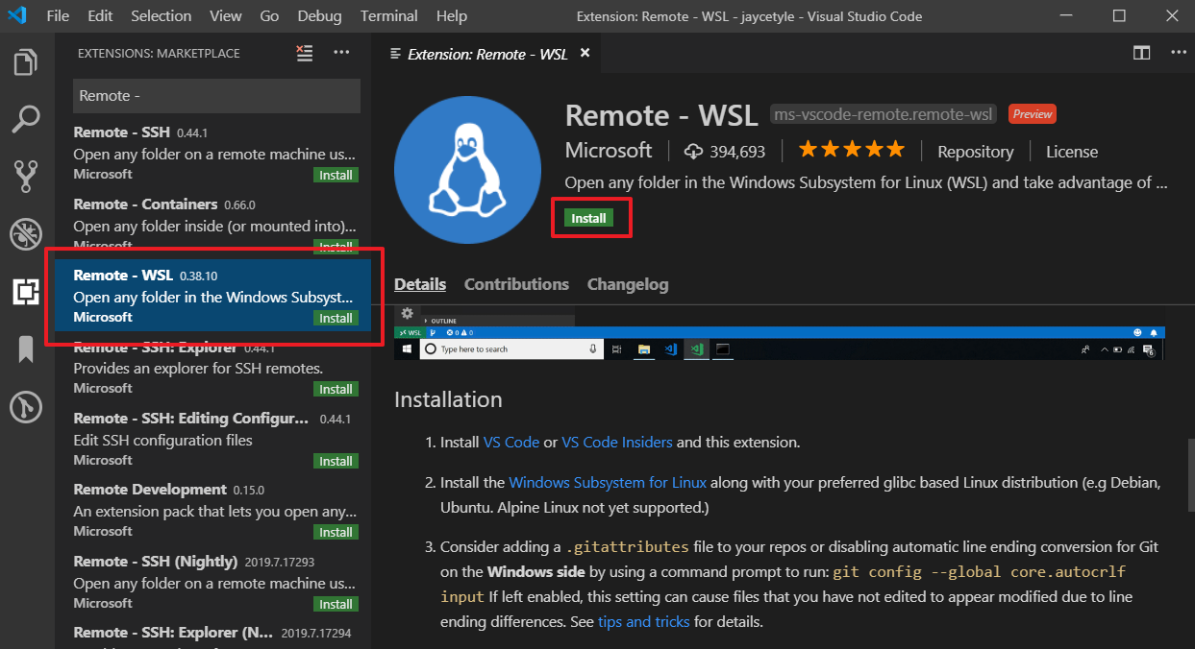The height and width of the screenshot is (649, 1195).
Task: Open the editor More Actions ellipsis menu
Action: [x=1179, y=53]
